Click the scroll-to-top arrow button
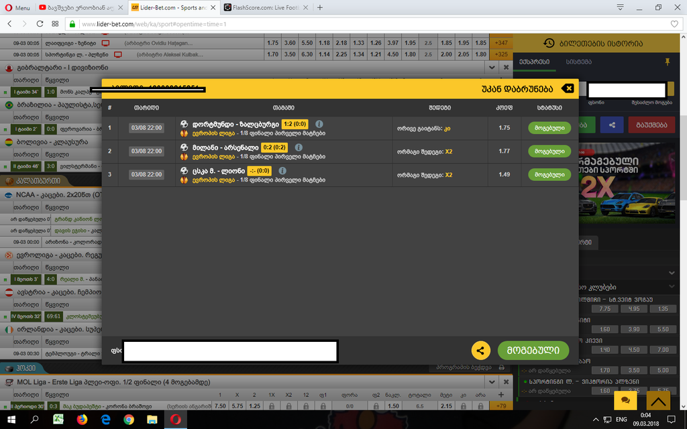 pyautogui.click(x=658, y=400)
